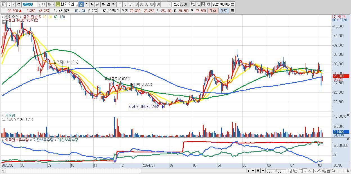Select the 1 interval button
Image resolution: width=351 pixels, height=174 pixels.
[120, 4]
